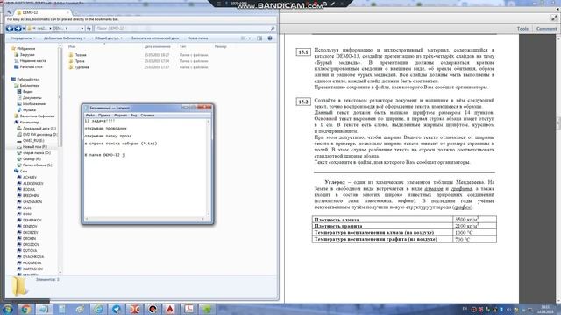Open Internet Explorer from the taskbar
The height and width of the screenshot is (315, 561).
(98, 309)
